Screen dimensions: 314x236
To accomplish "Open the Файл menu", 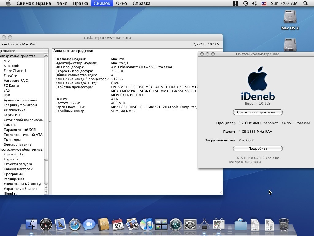I will [x=62, y=3].
